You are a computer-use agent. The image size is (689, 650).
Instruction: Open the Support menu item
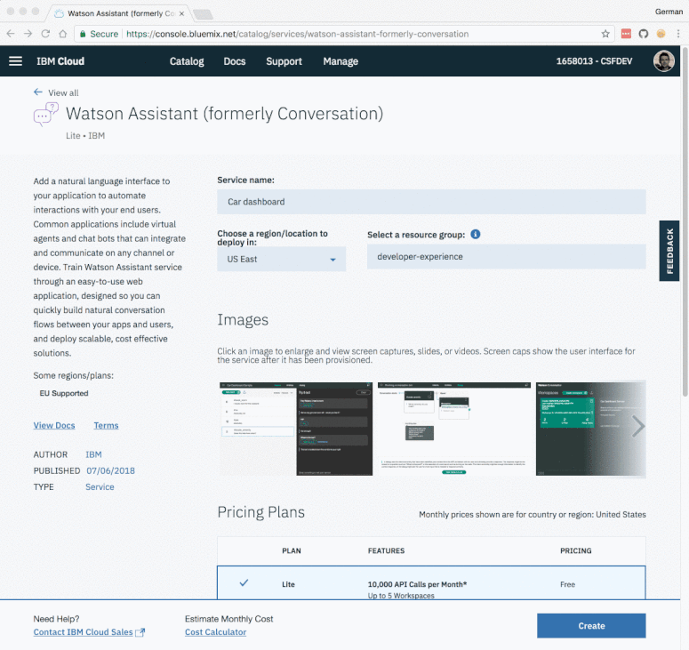click(x=284, y=61)
